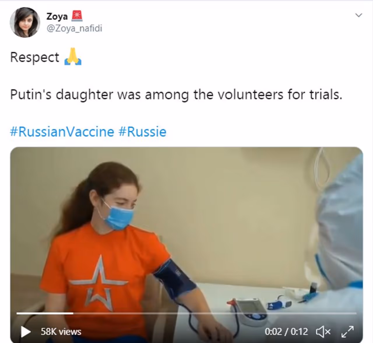The image size is (373, 343).
Task: Click the word Respect in the tweet
Action: (35, 57)
